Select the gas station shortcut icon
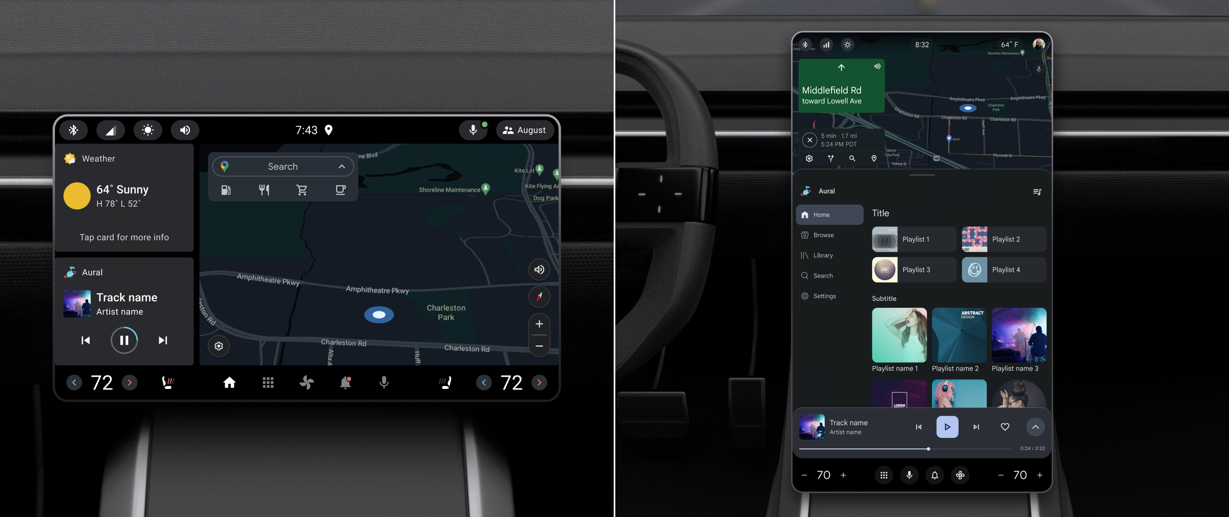 click(x=225, y=189)
